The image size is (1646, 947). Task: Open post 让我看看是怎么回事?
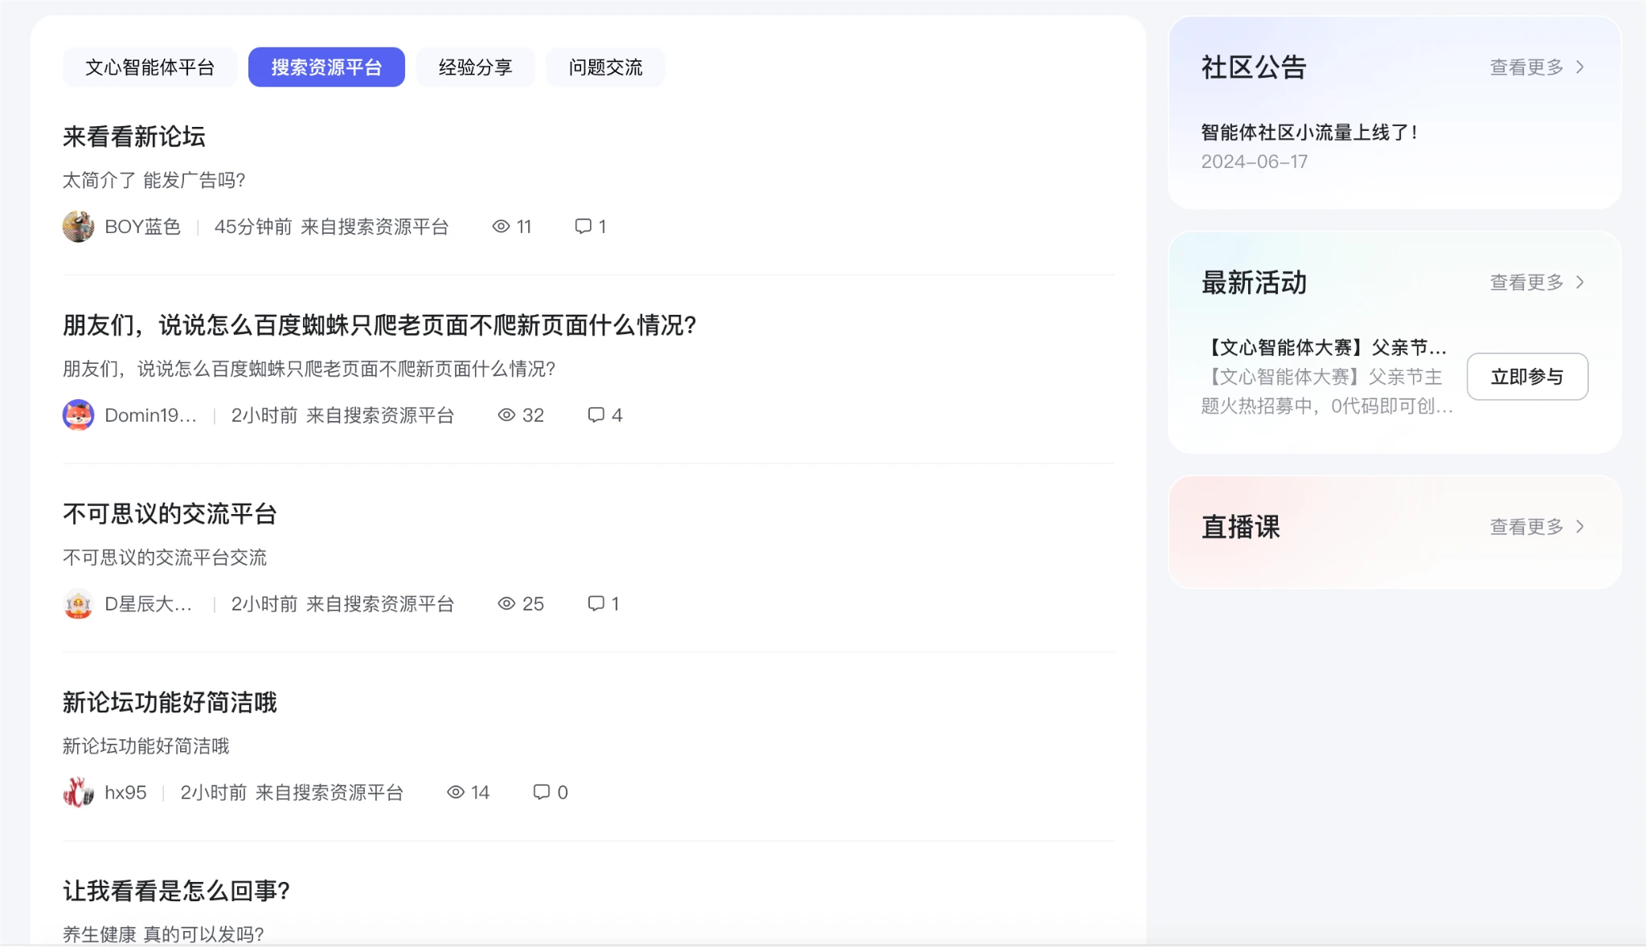point(176,891)
